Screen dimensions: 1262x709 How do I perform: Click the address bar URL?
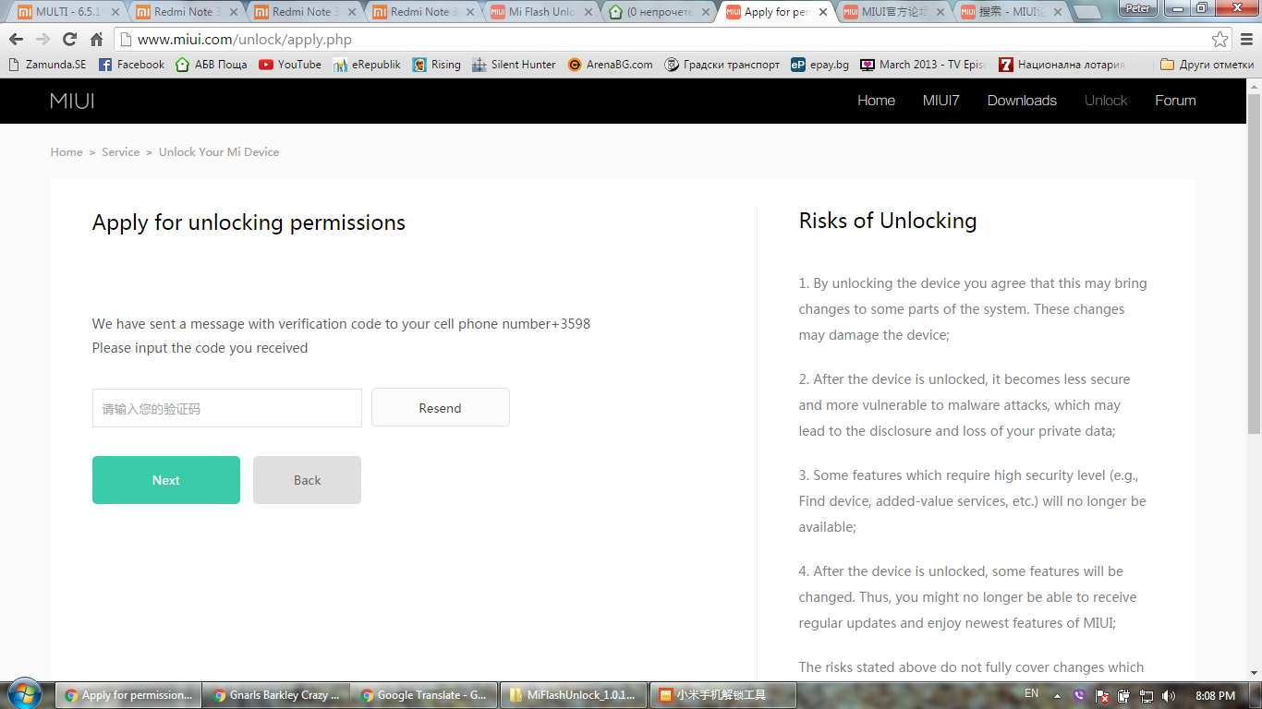point(244,40)
